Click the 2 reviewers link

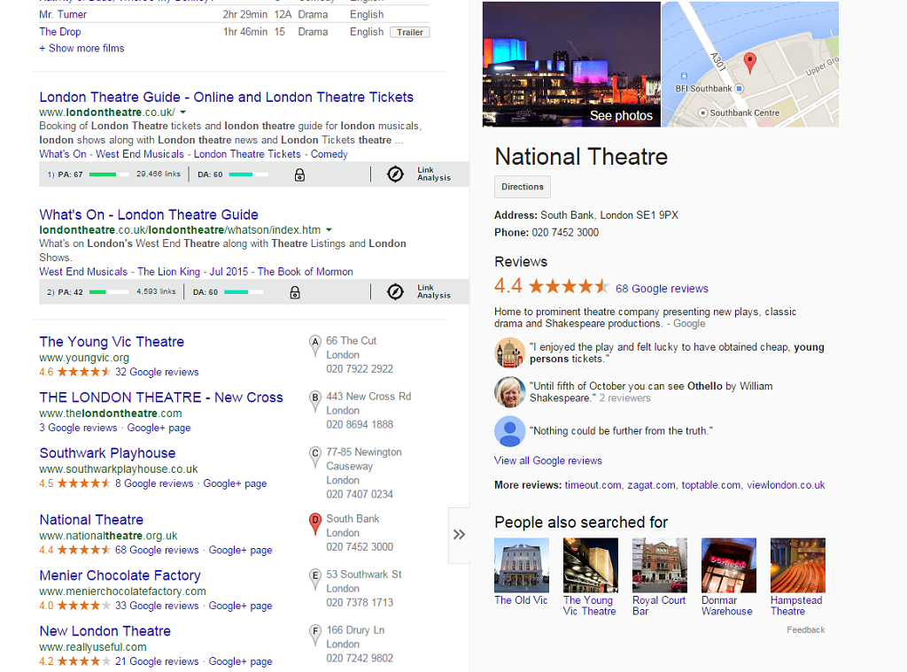pos(624,398)
